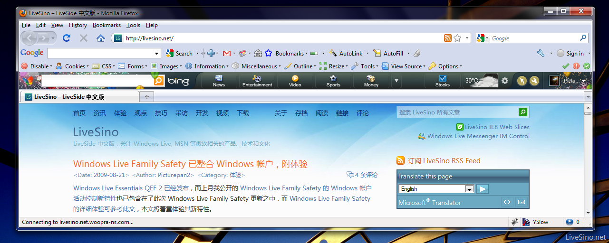Image resolution: width=609 pixels, height=243 pixels.
Task: Open Sports on the Bing bar
Action: pos(333,81)
